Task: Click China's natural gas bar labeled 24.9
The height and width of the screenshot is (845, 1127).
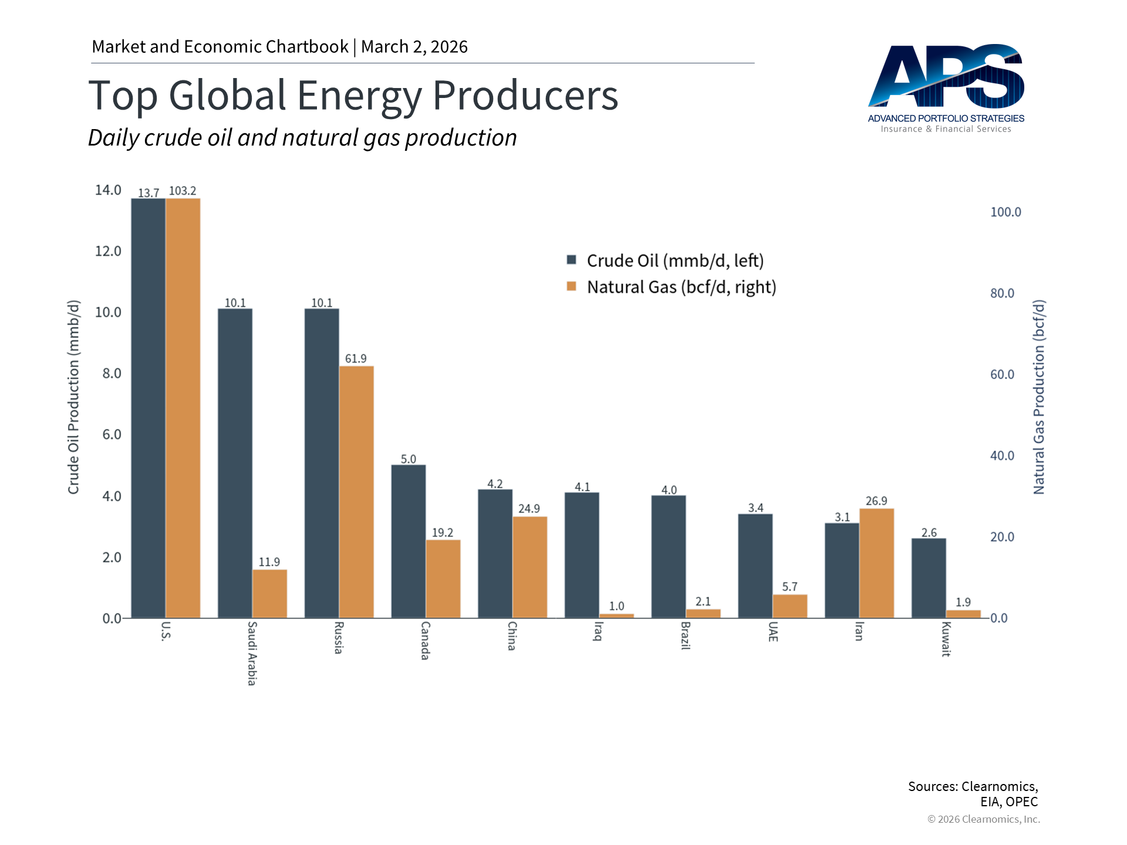Action: [x=529, y=567]
